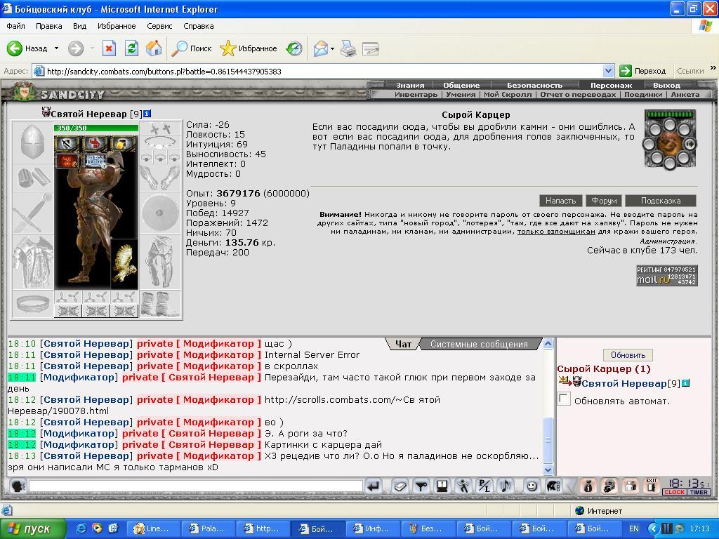Open the IE History icon

[294, 48]
